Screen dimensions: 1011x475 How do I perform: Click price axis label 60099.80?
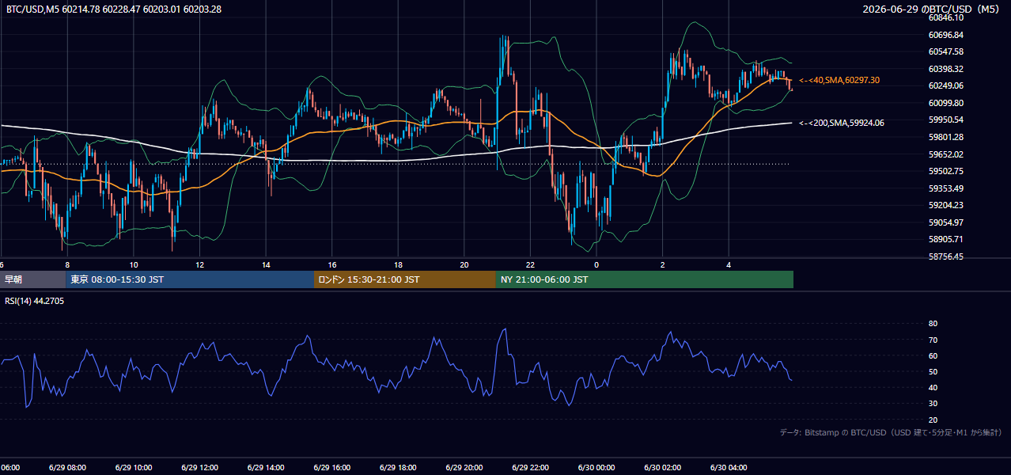(946, 103)
